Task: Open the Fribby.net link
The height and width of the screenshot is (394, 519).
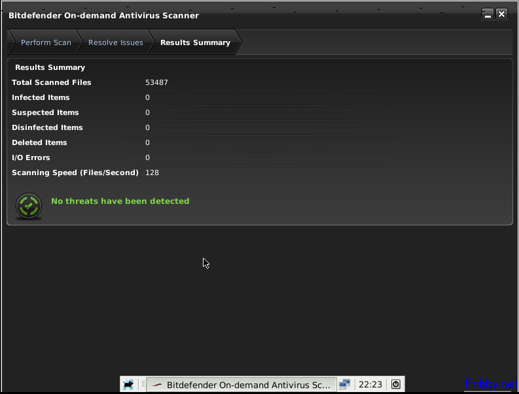Action: tap(490, 384)
